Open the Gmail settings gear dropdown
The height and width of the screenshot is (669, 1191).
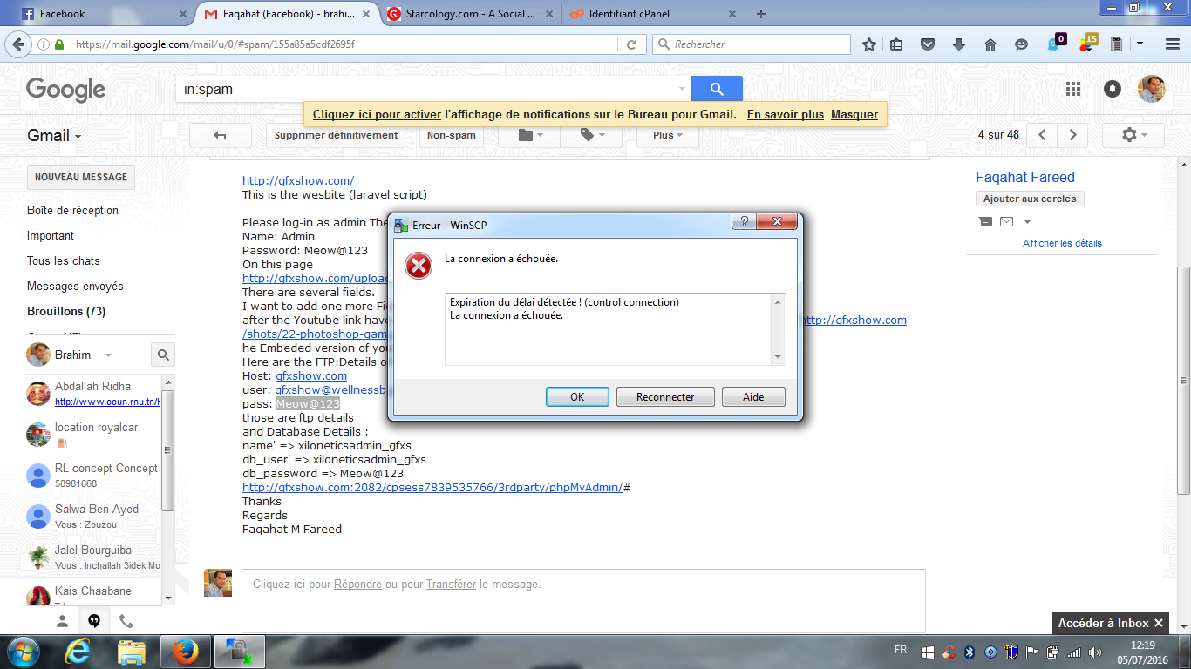point(1133,135)
